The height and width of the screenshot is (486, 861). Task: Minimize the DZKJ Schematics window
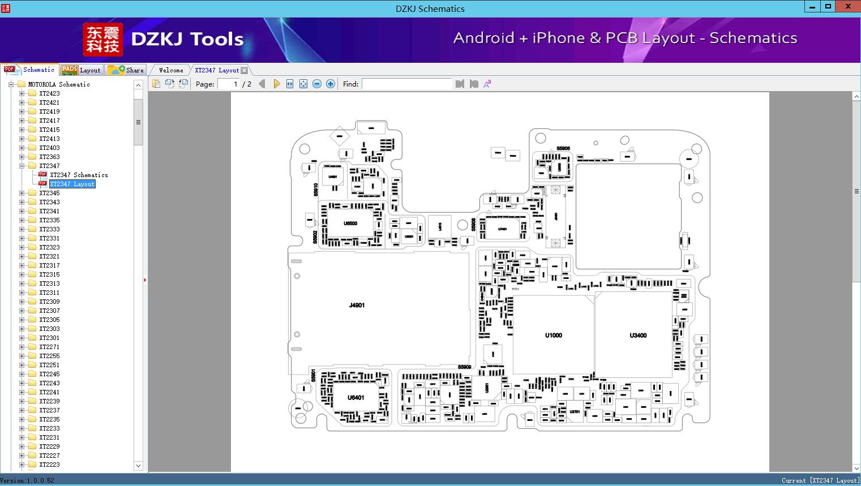pyautogui.click(x=812, y=7)
